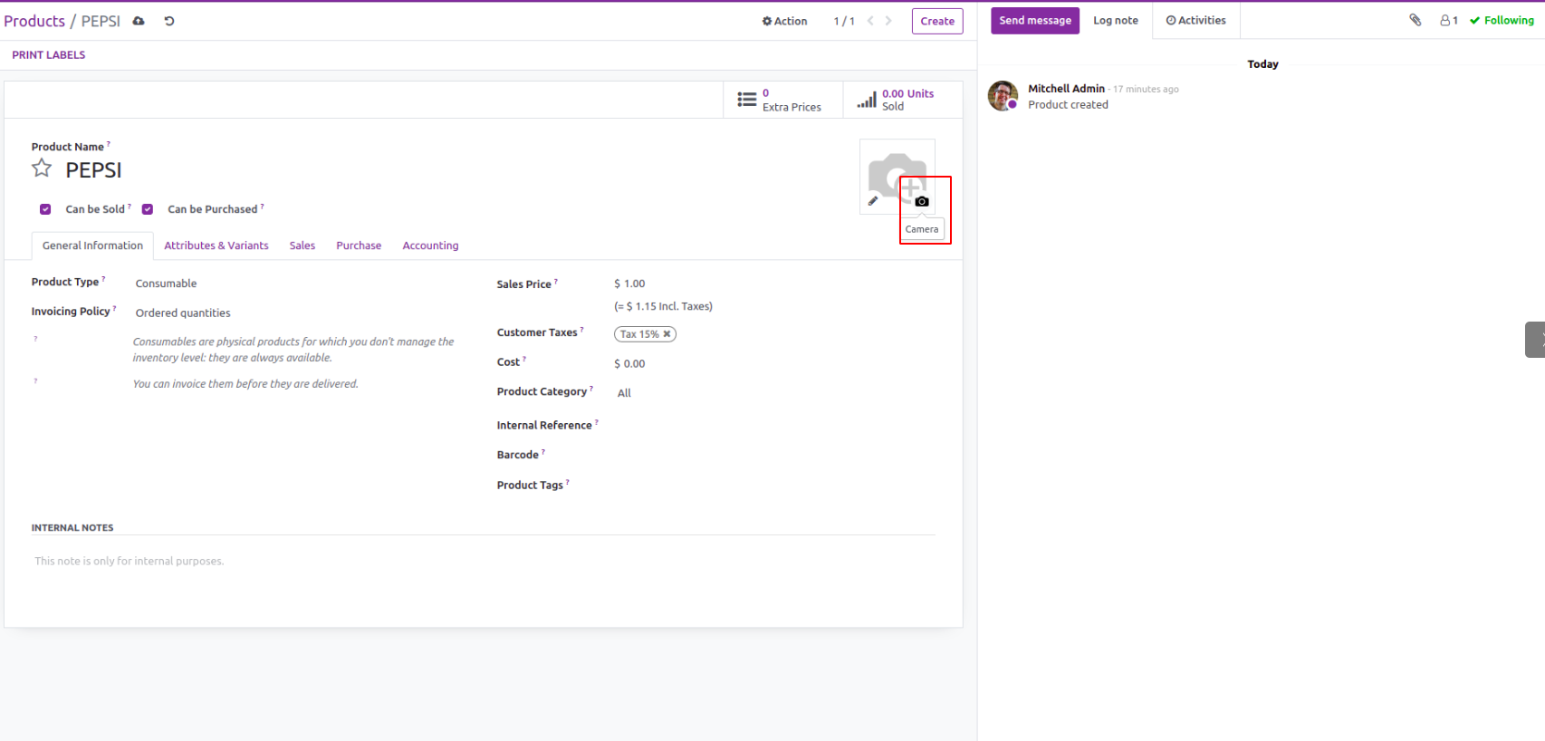This screenshot has height=741, width=1545.
Task: Click the Product Tags field
Action: [774, 485]
